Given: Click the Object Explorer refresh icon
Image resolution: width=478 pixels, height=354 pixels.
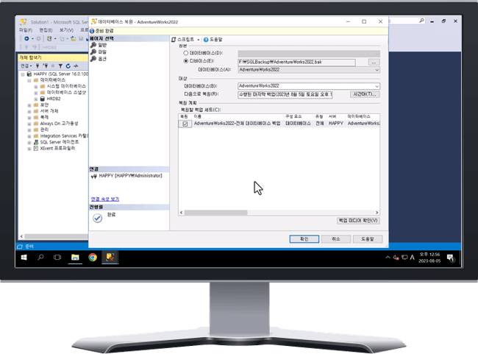Looking at the screenshot, I should tap(68, 66).
